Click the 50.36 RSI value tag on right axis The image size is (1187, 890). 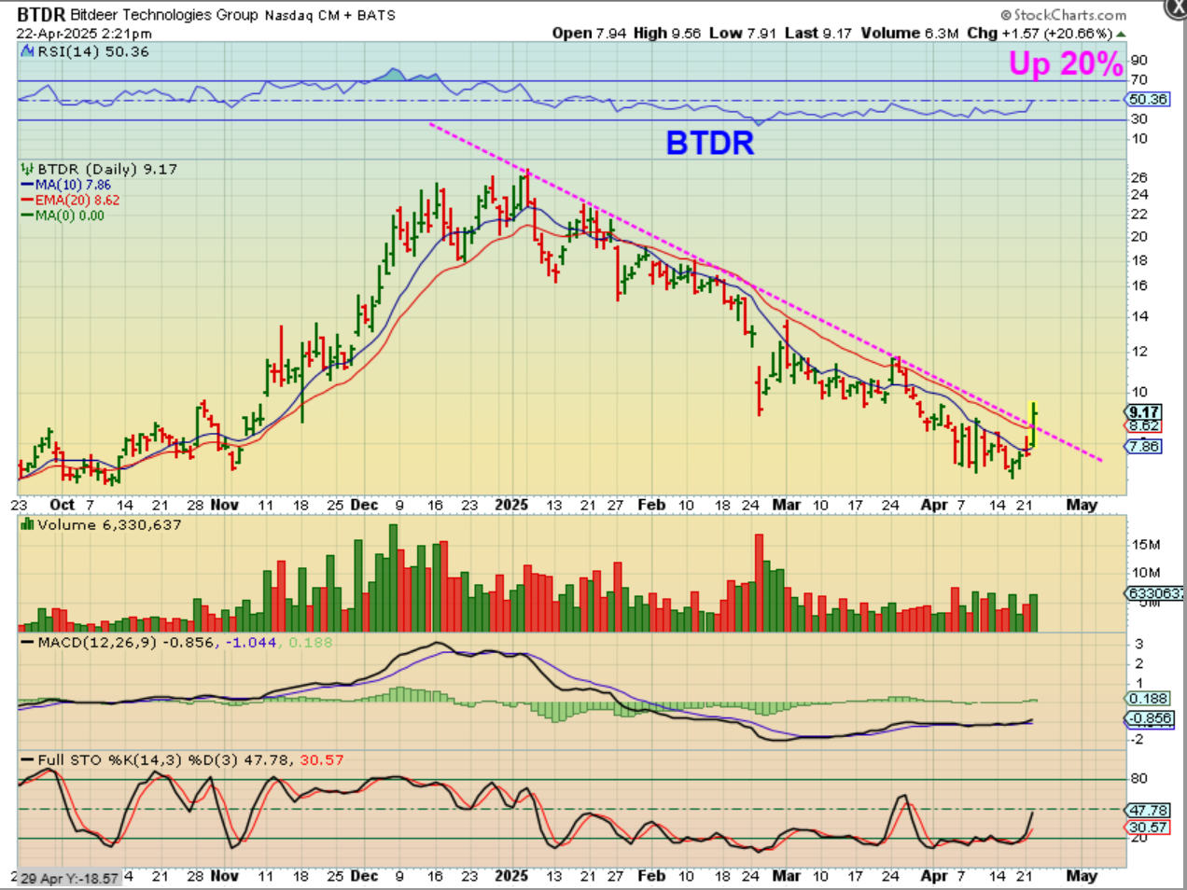1148,100
